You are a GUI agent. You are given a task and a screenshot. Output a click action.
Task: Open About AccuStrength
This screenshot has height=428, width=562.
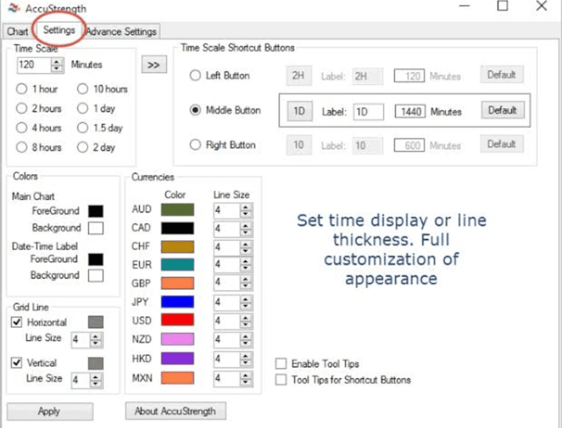click(176, 411)
